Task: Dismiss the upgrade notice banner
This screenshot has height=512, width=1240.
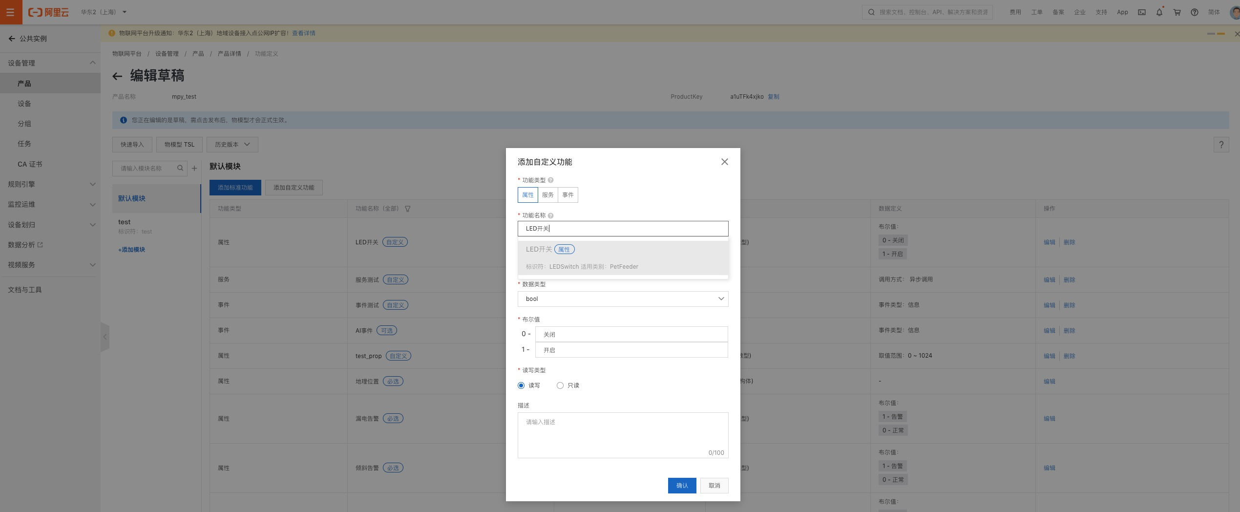Action: [x=1237, y=34]
